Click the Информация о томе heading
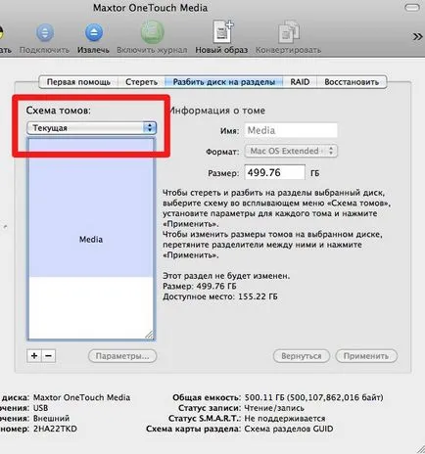The image size is (425, 454). 217,111
